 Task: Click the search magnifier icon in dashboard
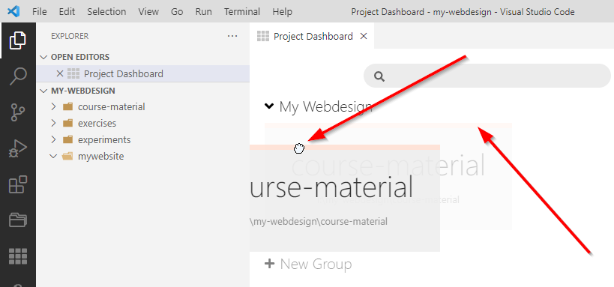(379, 76)
